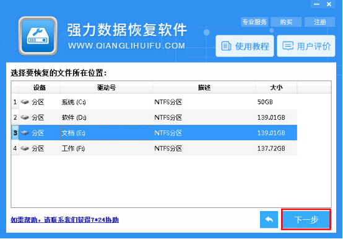The image size is (343, 239).
Task: Click row number 2 in the list
Action: click(15, 117)
